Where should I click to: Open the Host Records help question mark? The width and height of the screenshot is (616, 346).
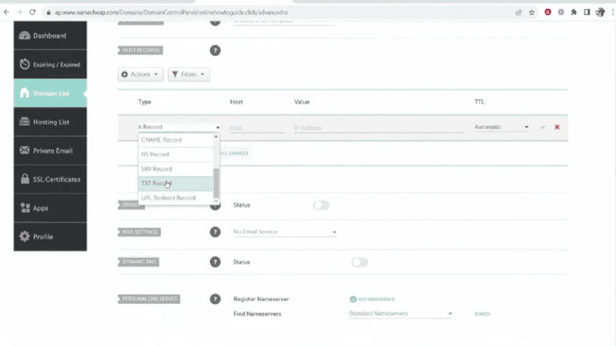(x=215, y=50)
